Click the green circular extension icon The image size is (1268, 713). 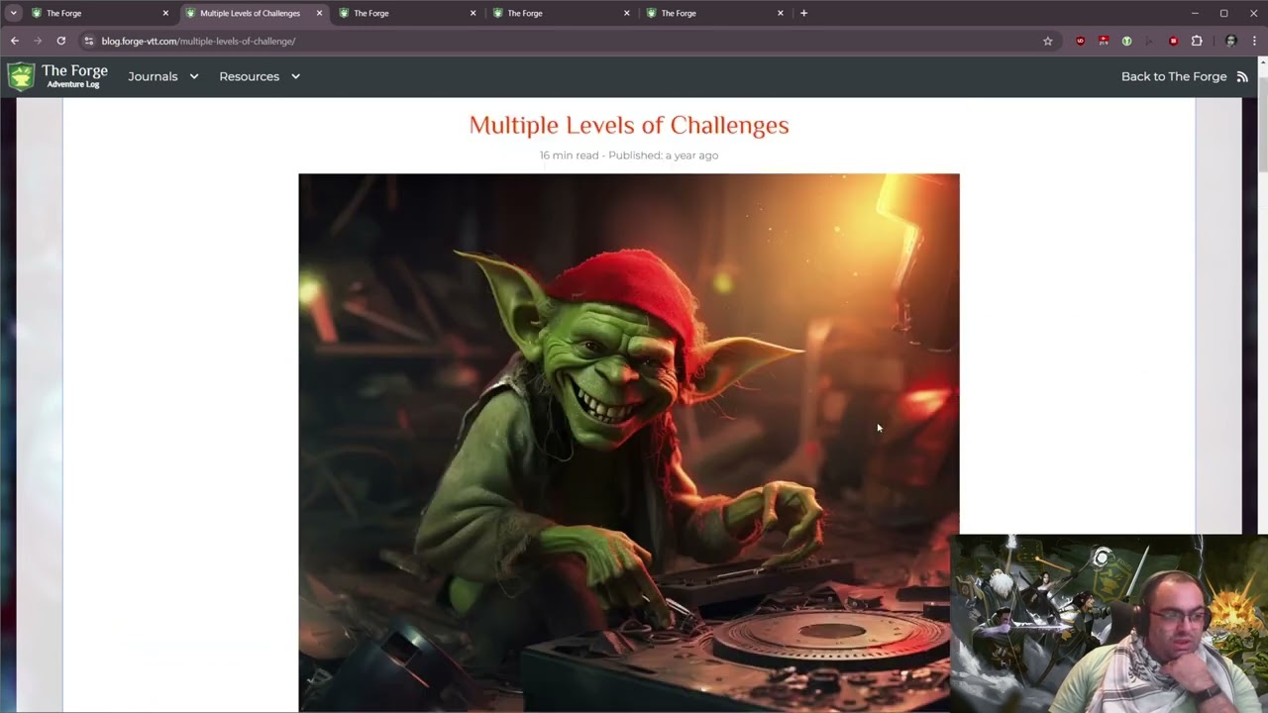click(1126, 41)
